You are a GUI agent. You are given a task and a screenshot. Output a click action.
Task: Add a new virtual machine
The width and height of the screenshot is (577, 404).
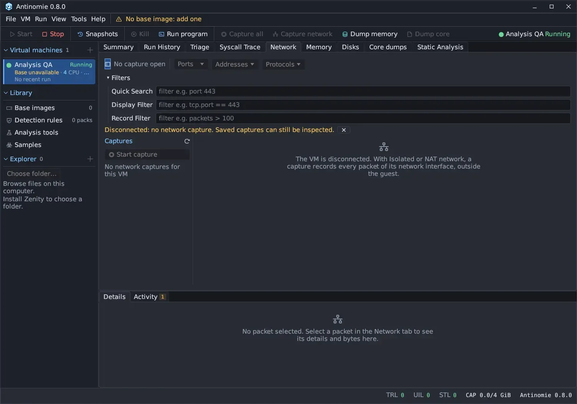[x=90, y=50]
